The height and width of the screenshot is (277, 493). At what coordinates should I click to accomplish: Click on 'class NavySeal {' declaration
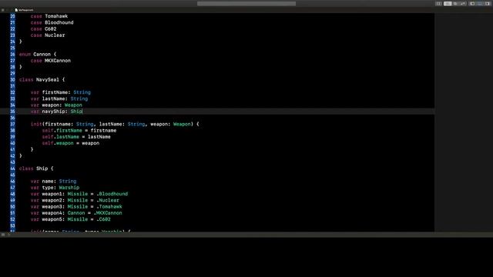tap(42, 80)
